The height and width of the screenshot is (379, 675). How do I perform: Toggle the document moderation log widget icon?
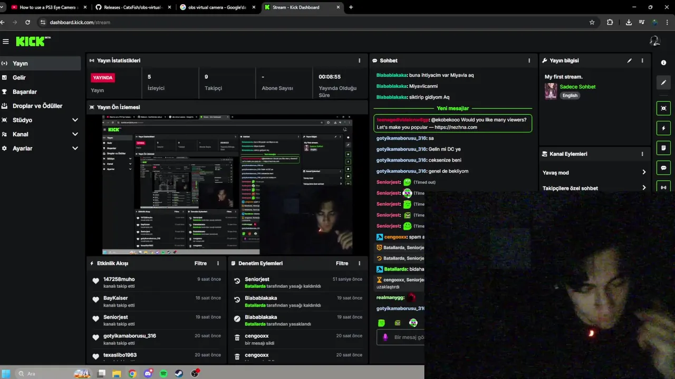[663, 148]
